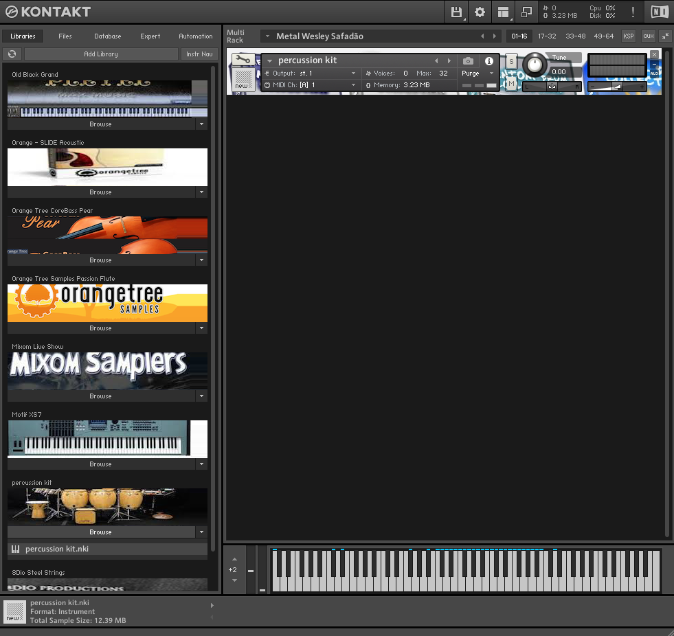Open the Multi Rack menu dropdown
674x636 pixels.
[267, 36]
